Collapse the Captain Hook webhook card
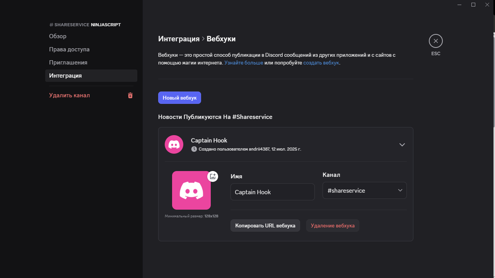Viewport: 495px width, 278px height. [x=402, y=144]
